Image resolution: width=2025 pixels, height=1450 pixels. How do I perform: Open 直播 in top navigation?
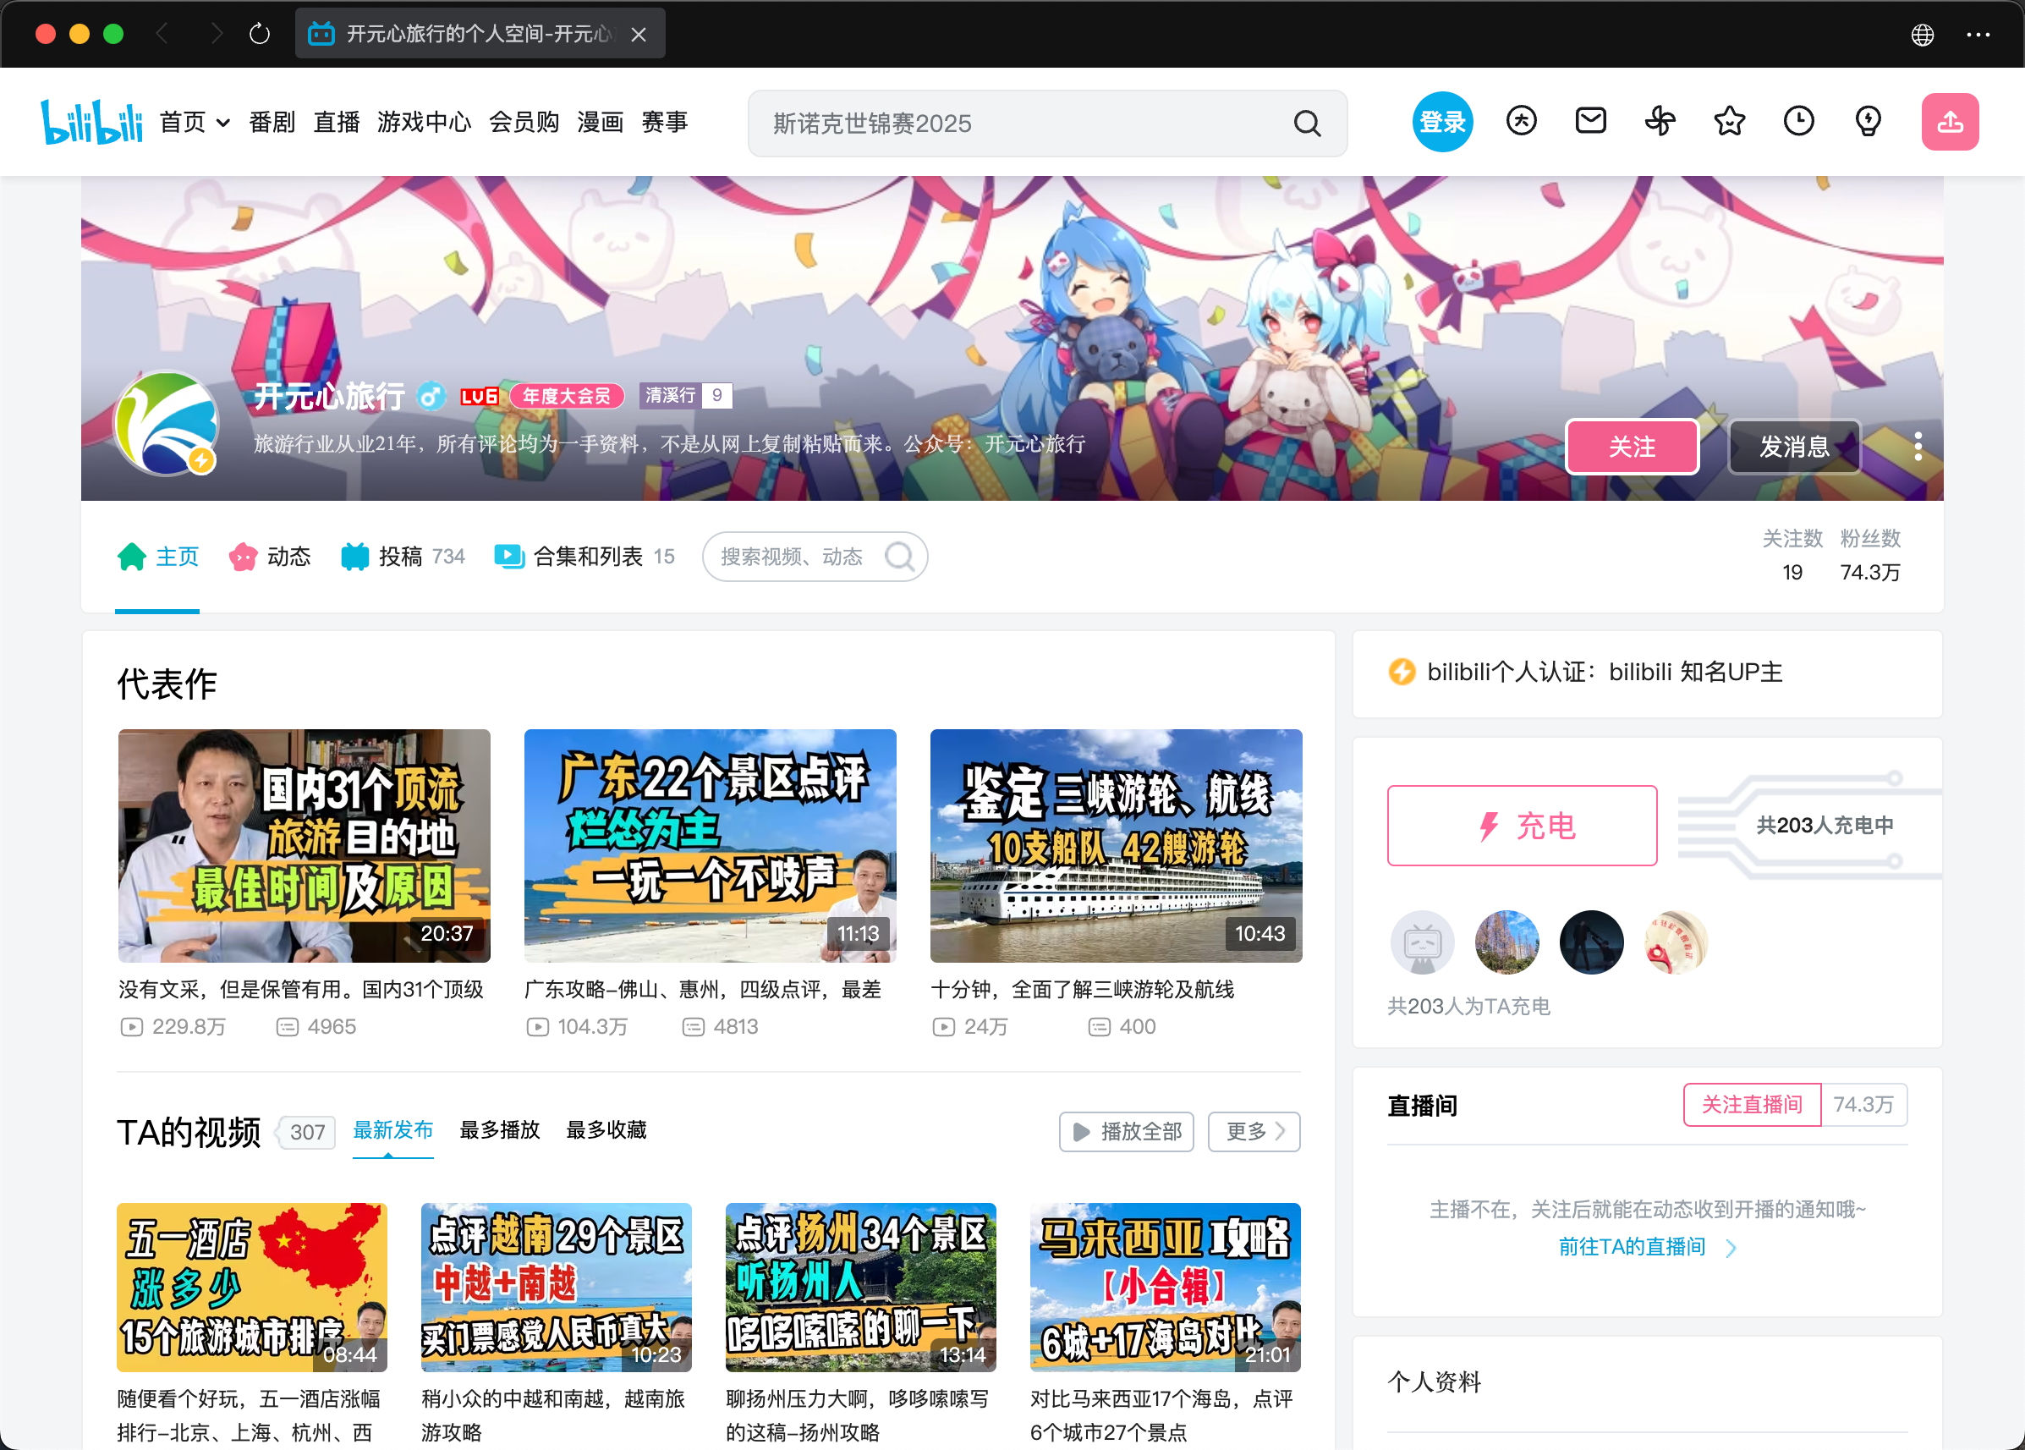336,122
